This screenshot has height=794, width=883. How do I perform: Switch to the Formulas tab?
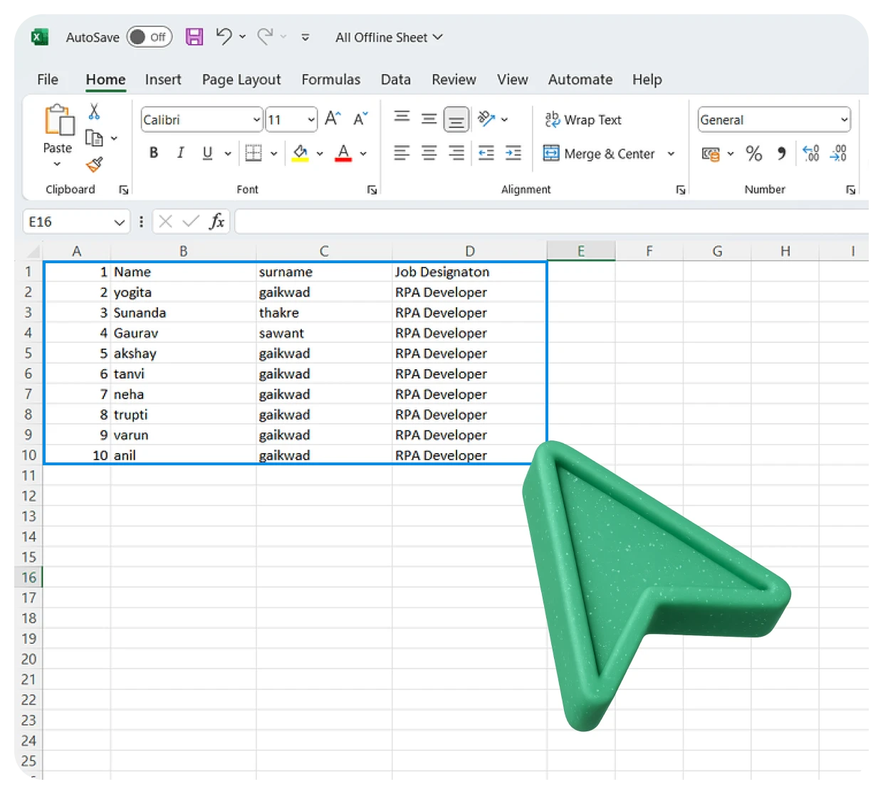330,80
